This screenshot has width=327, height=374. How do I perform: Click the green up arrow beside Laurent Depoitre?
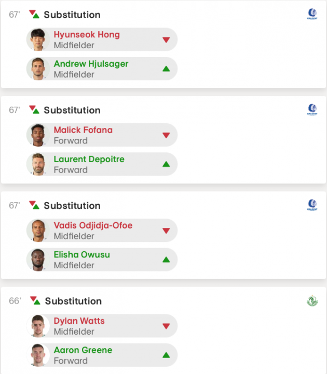point(166,164)
